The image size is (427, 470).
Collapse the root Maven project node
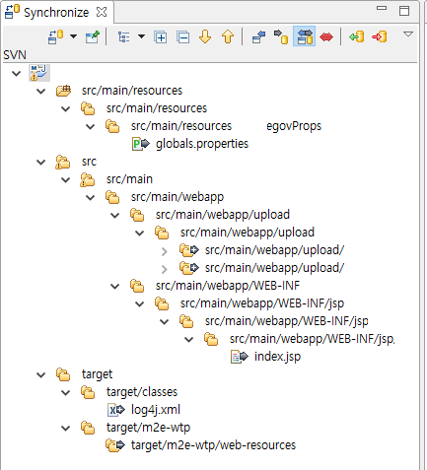point(16,73)
